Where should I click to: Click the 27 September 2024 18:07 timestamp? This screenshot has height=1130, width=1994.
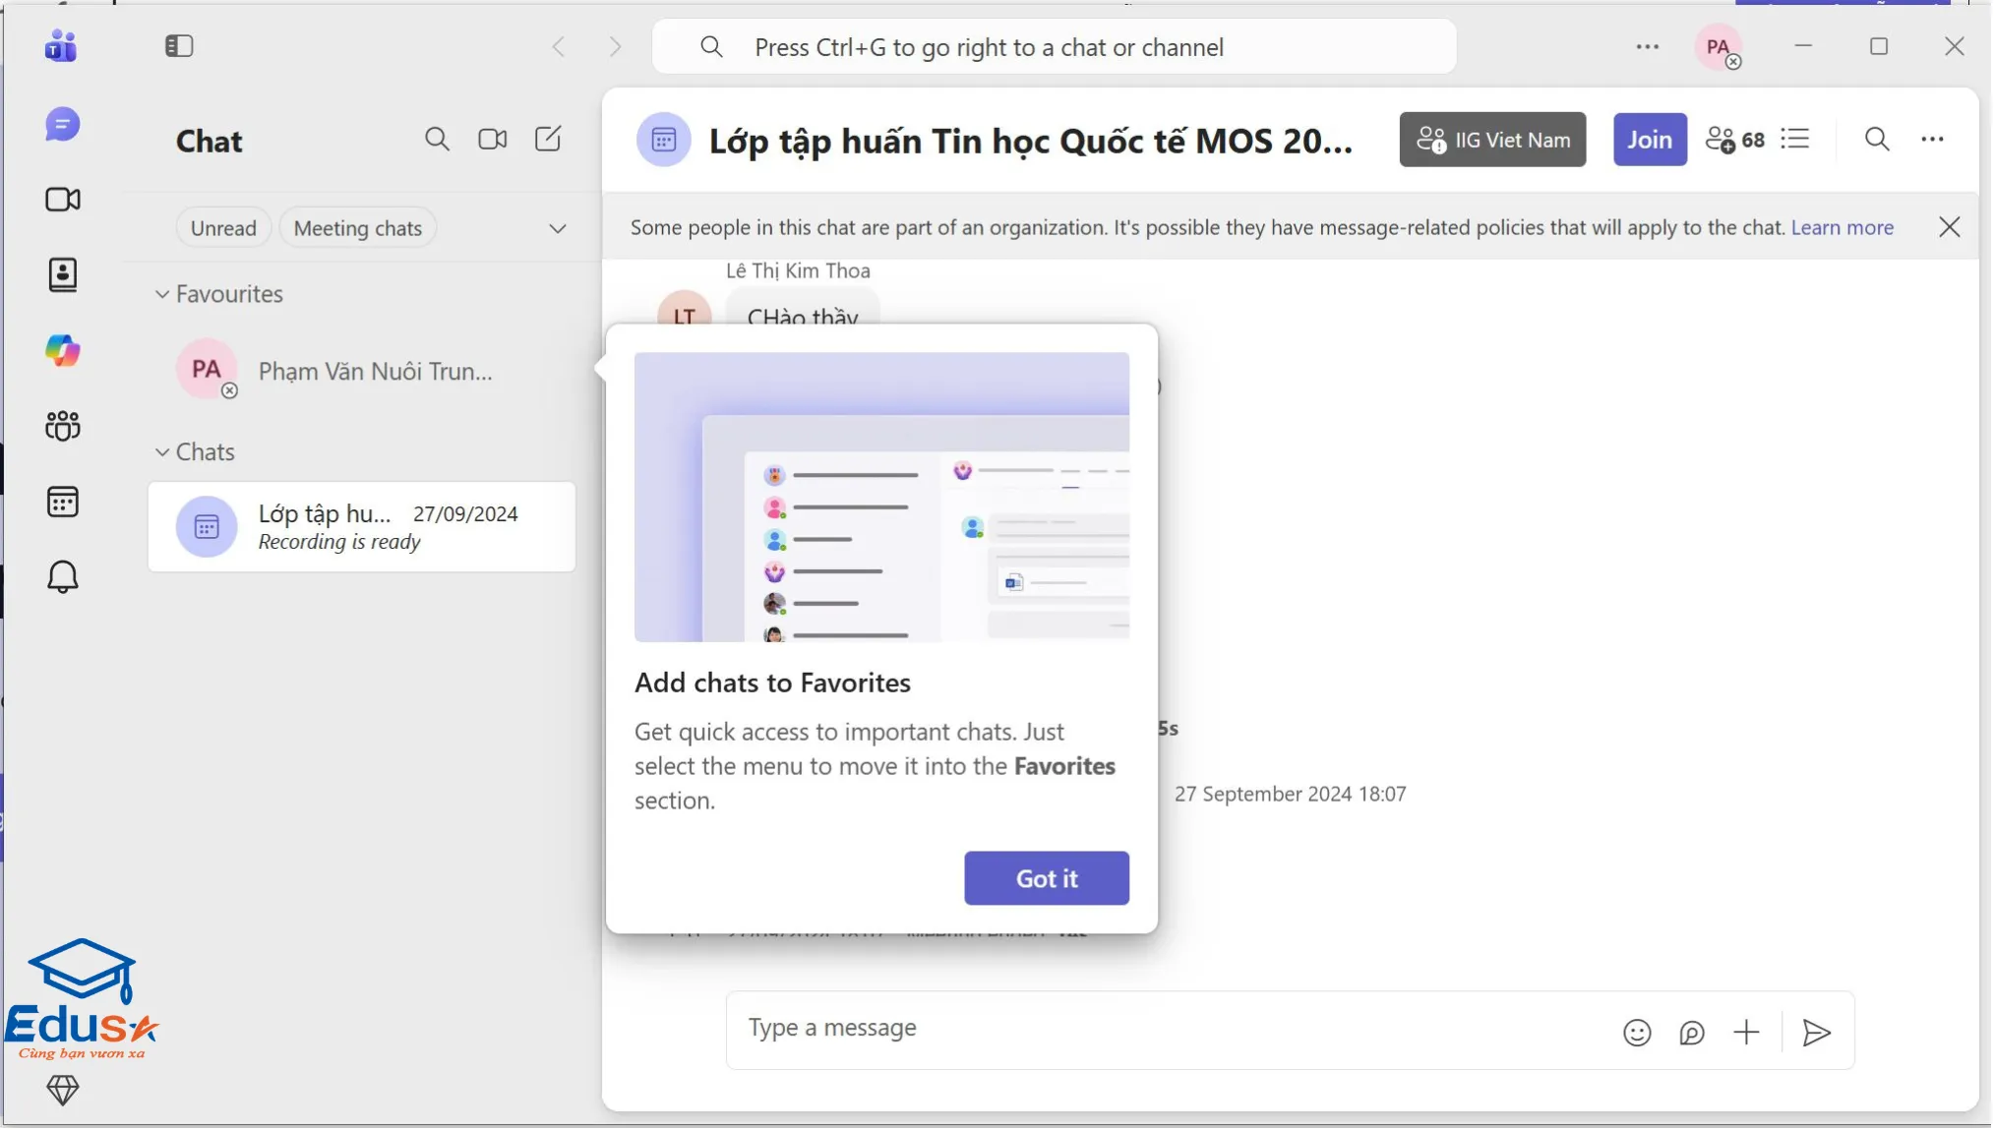tap(1290, 794)
